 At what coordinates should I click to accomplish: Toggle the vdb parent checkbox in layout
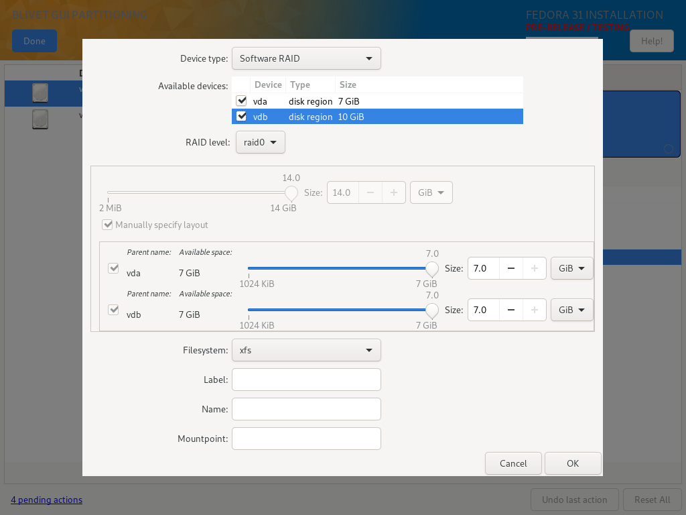point(113,310)
